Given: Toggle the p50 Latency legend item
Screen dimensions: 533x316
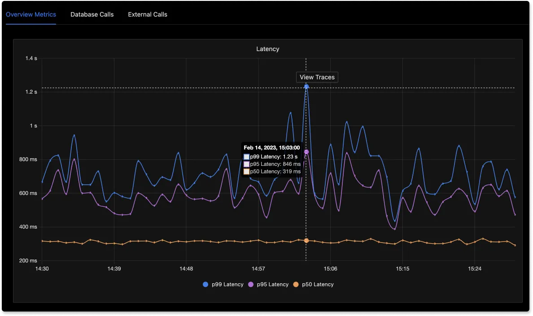Looking at the screenshot, I should pyautogui.click(x=314, y=285).
